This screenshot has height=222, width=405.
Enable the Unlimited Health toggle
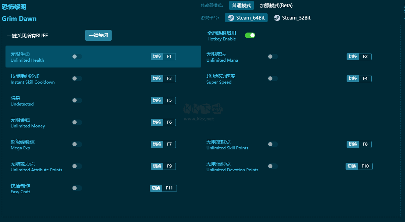[x=77, y=57]
